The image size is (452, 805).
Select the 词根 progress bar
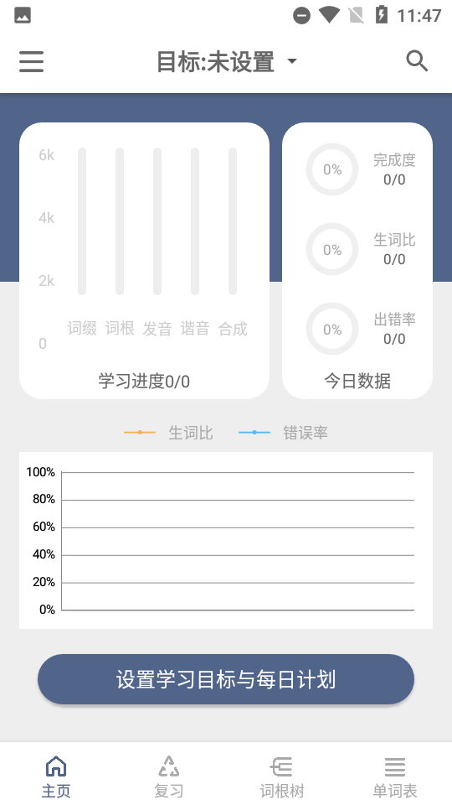pos(120,221)
